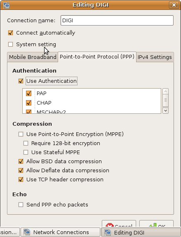Click the authentication list scroll-down arrow
181x237 pixels.
[x=166, y=110]
